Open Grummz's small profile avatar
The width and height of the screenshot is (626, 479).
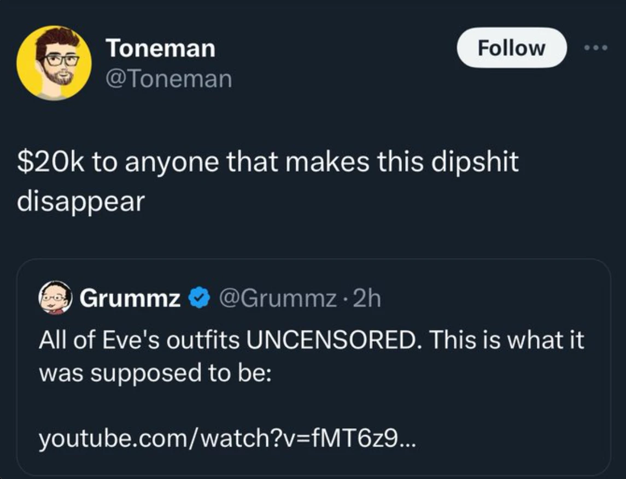pyautogui.click(x=55, y=298)
